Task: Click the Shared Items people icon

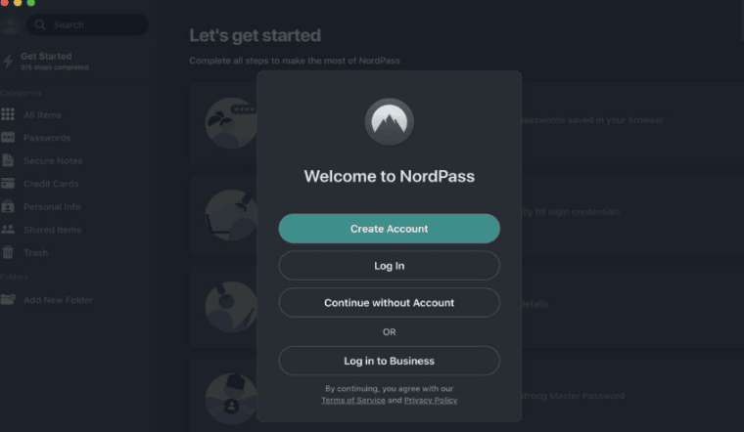Action: click(x=8, y=230)
